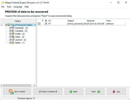The height and width of the screenshot is (100, 130).
Task: Open the Language menu
Action: click(18, 7)
